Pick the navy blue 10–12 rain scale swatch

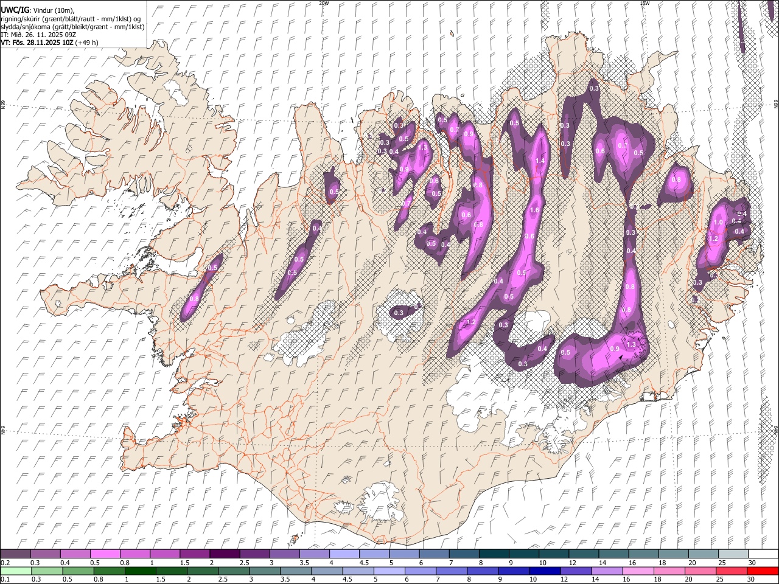coord(544,571)
